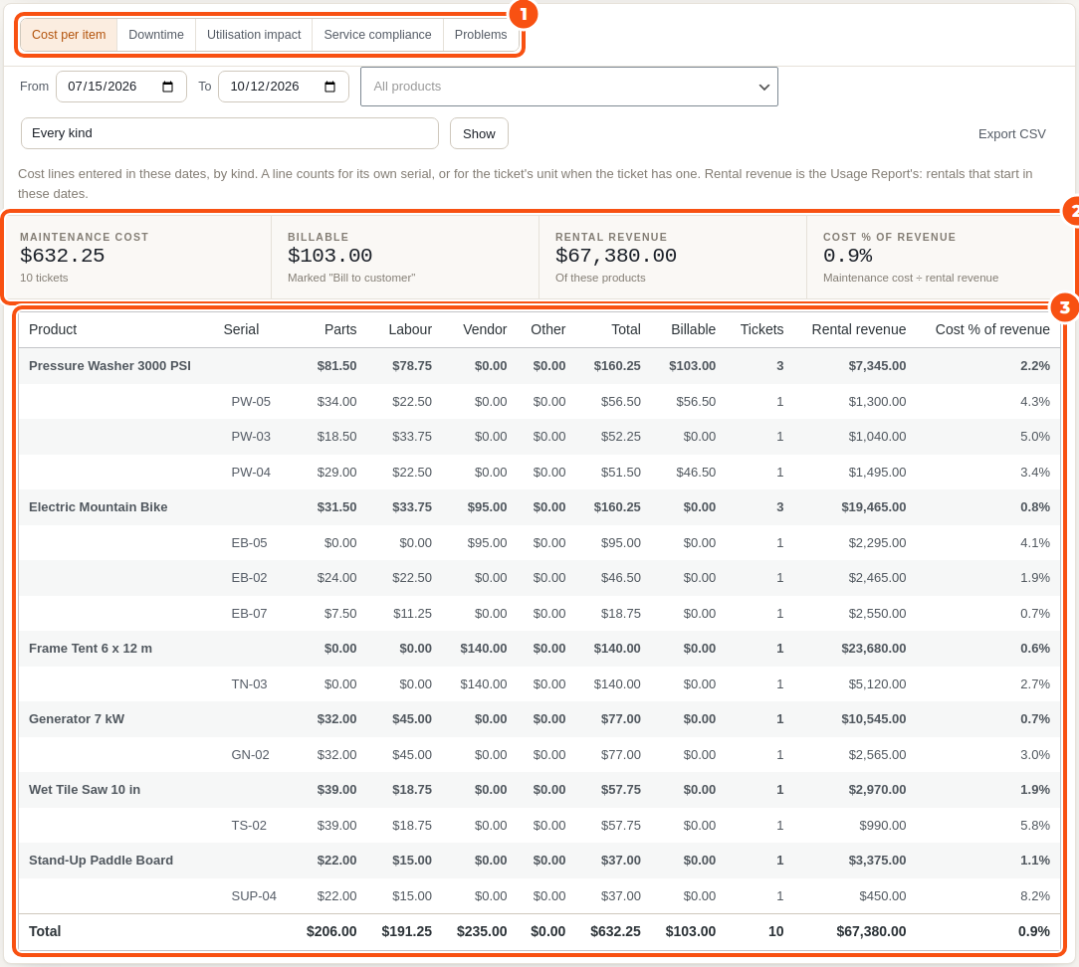The height and width of the screenshot is (967, 1079).
Task: Select the Pressure Washer 3000 PSI row name
Action: (110, 366)
